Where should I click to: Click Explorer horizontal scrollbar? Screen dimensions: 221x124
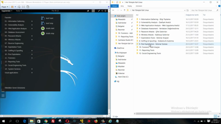(172, 114)
